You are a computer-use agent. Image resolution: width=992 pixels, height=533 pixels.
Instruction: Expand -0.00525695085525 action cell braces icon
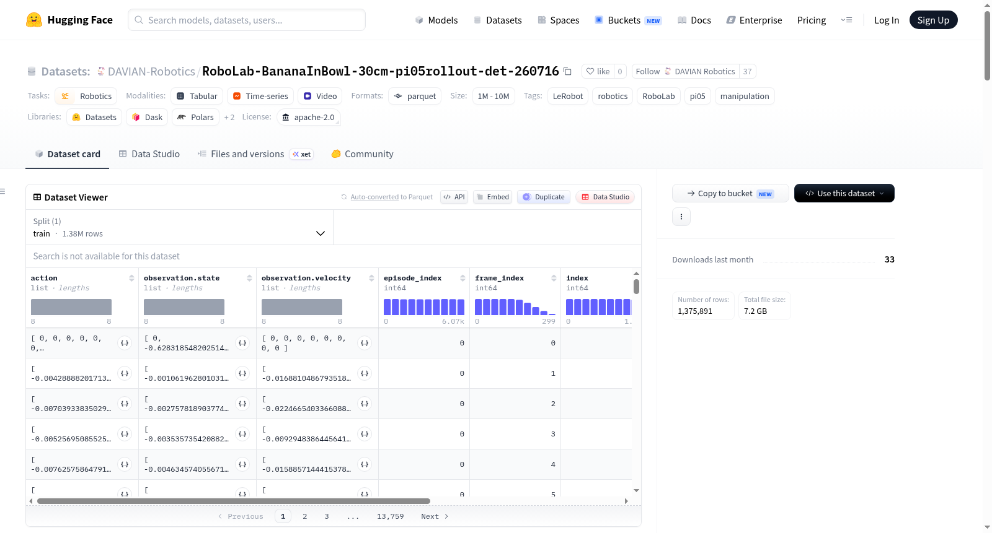(x=125, y=434)
